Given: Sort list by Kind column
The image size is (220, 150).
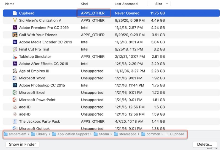Looking at the screenshot, I should pos(84,4).
